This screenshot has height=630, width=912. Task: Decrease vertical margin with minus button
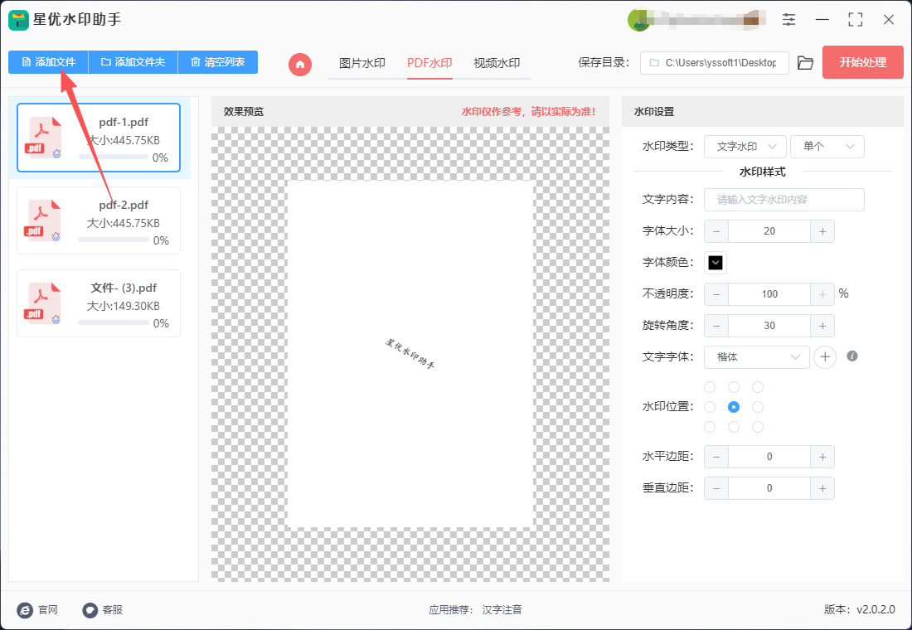point(716,488)
